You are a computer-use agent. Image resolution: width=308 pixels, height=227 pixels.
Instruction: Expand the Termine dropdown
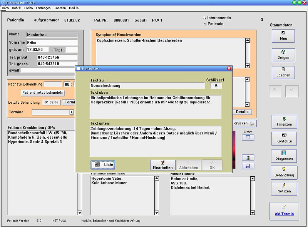tap(72, 112)
